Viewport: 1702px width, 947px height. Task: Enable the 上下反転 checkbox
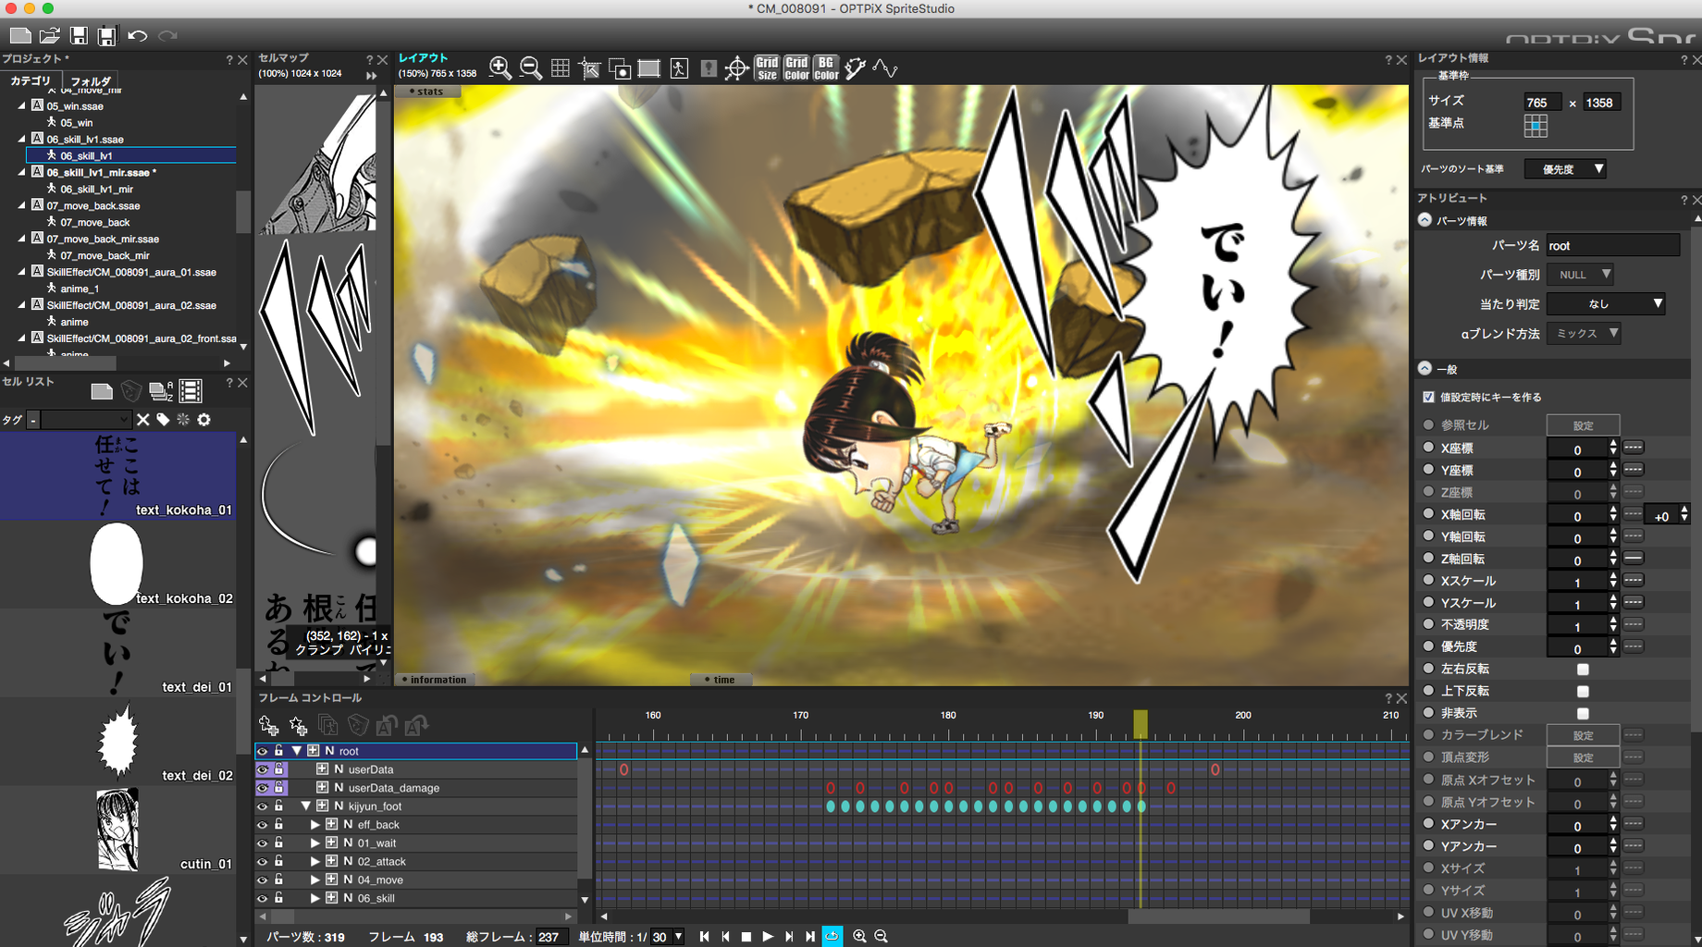1583,691
